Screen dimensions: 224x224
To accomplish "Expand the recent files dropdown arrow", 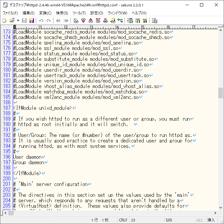I will pyautogui.click(x=18, y=20).
